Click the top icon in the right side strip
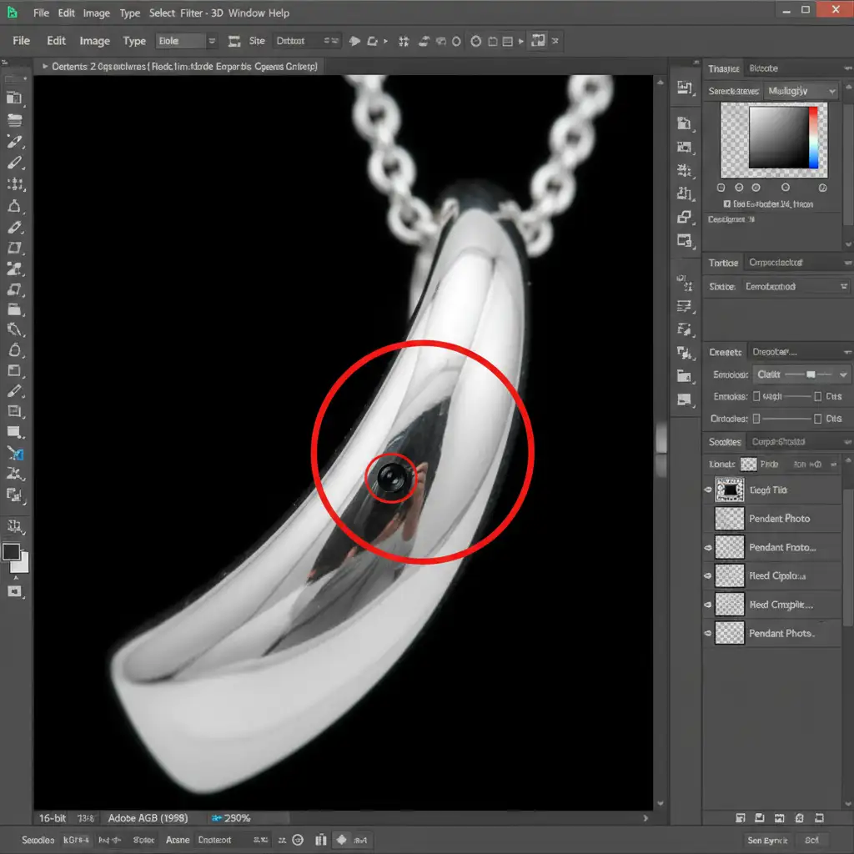 coord(685,88)
